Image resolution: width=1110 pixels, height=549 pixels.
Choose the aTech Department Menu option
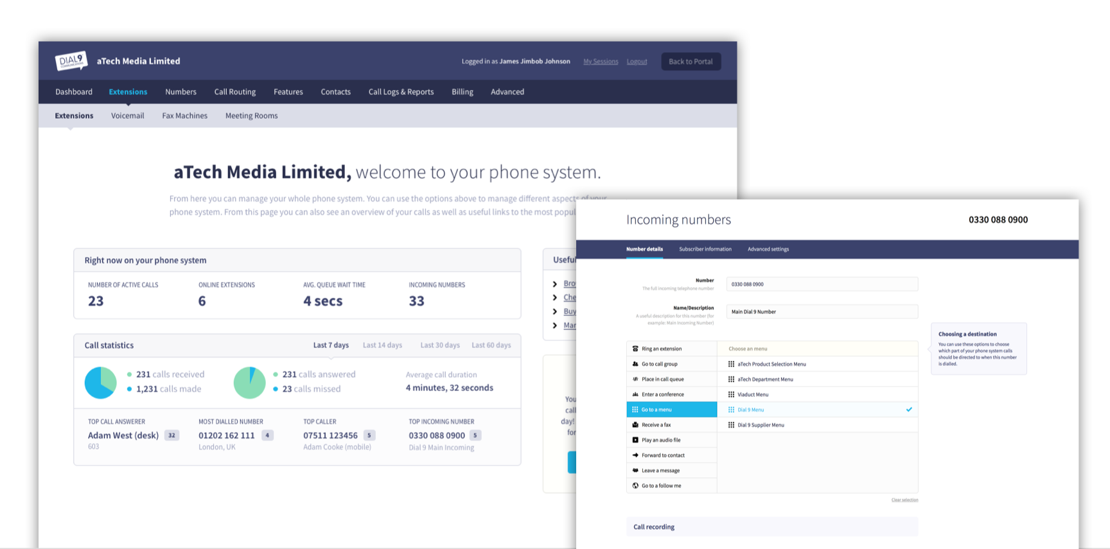818,379
